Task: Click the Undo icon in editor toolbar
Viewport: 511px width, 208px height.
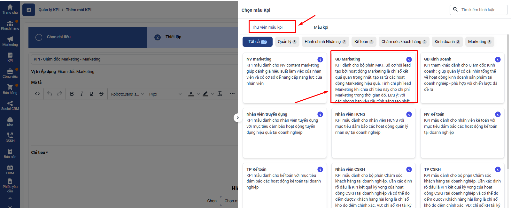Action: [x=49, y=94]
